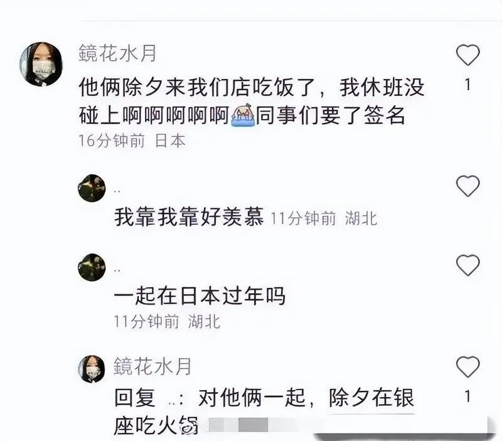Reply to comment text 我靠我靠好羡慕
Image resolution: width=502 pixels, height=441 pixels.
click(190, 216)
